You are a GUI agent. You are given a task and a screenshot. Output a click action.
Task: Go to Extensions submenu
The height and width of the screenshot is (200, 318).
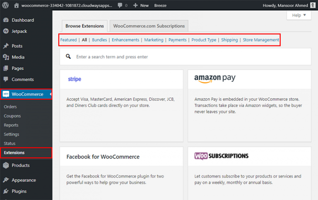point(14,153)
